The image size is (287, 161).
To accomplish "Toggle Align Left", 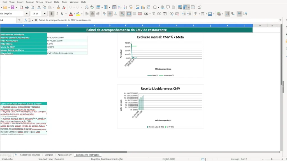I will point(87,14).
